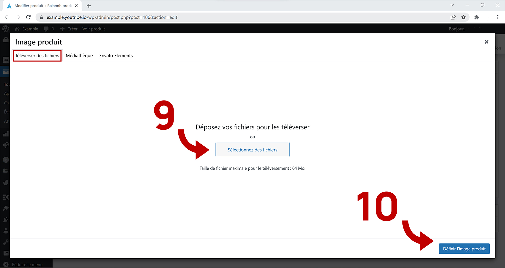Screen dimensions: 505x268
Task: Open the Créer plus icon
Action: 62,29
